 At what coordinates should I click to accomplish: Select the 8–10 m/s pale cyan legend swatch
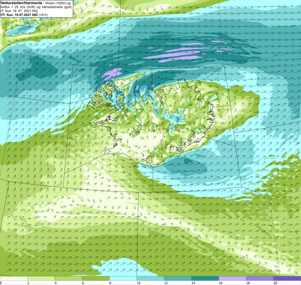(x=123, y=279)
